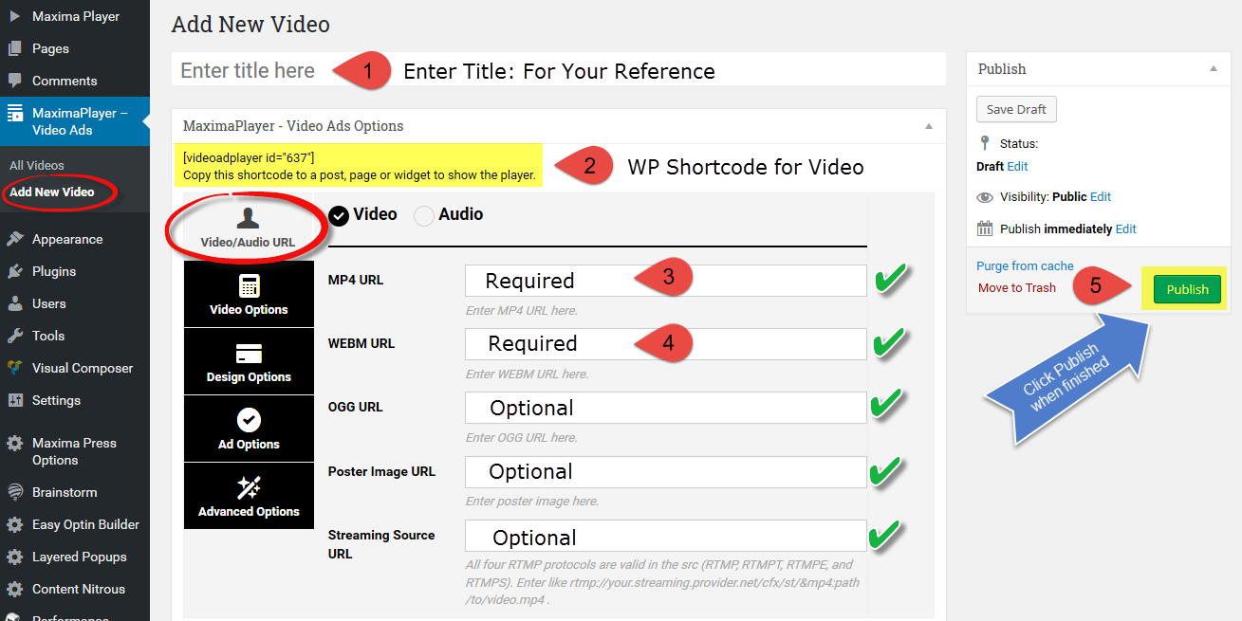Select the Ad Options checkmark icon
Screen dimensions: 1242x621
point(249,420)
